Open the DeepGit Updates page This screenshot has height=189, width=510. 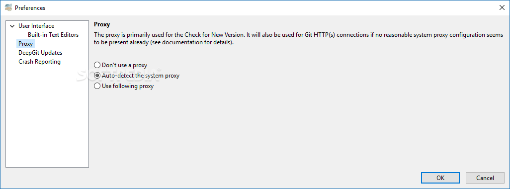(40, 53)
